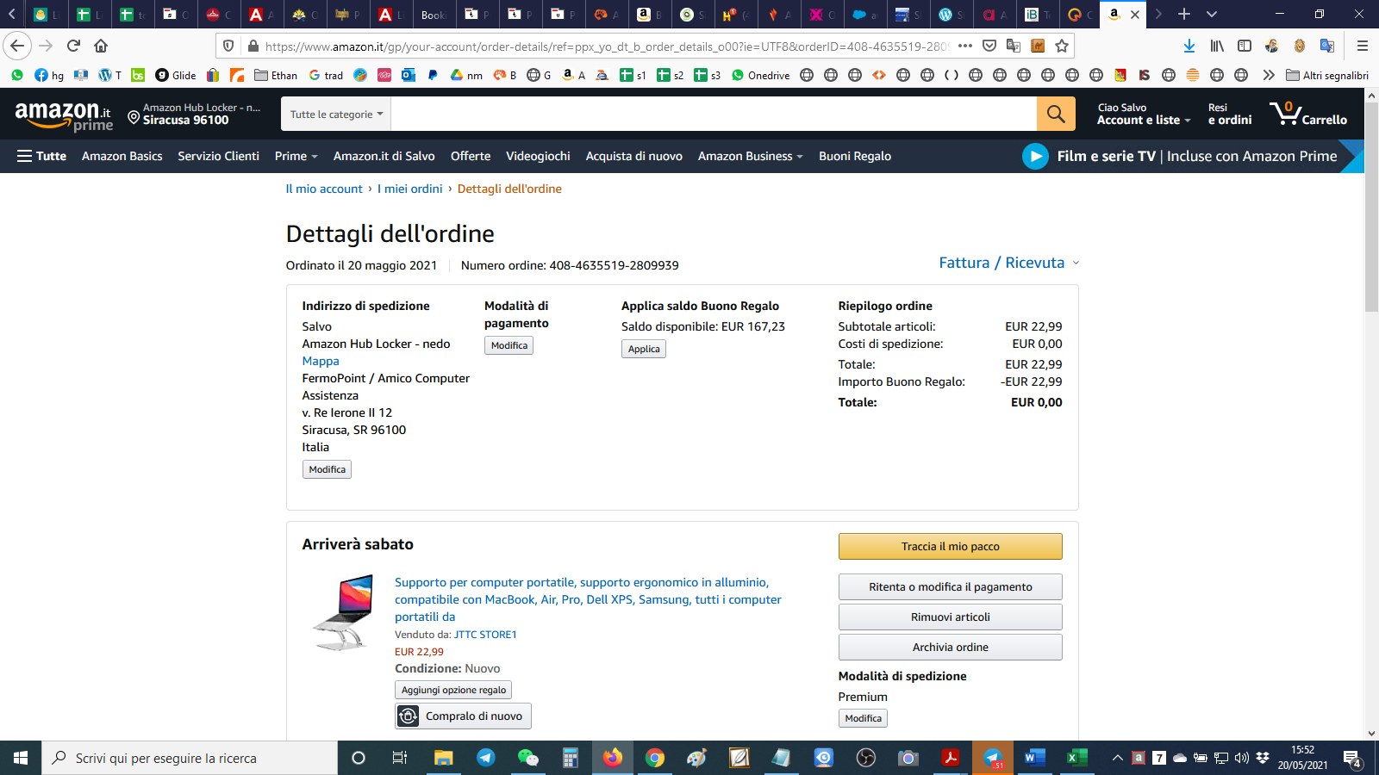This screenshot has height=775, width=1379.
Task: Click Modifica under the shipping address
Action: point(328,469)
